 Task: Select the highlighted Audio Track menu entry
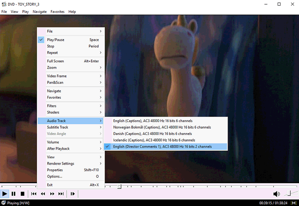pos(71,121)
